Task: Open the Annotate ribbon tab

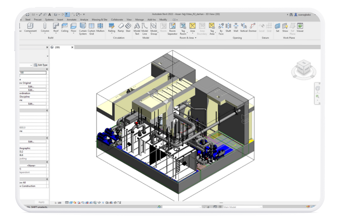Action: (71, 20)
